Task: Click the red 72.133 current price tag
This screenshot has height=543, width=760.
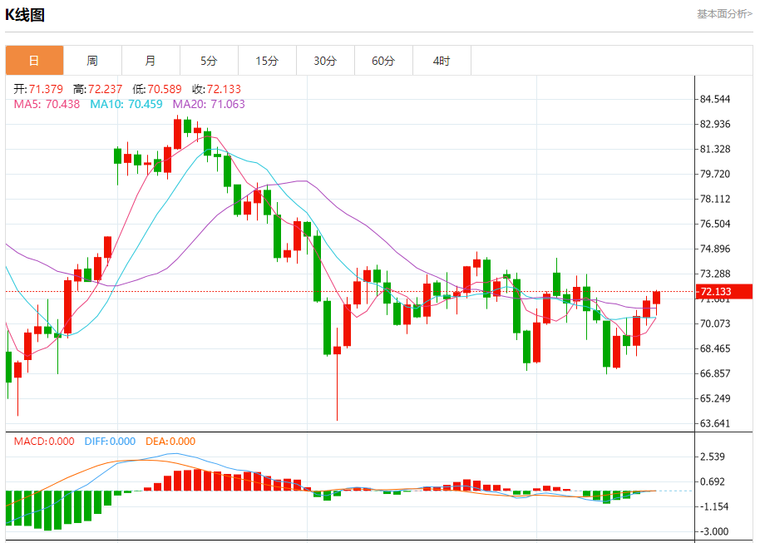Action: [723, 291]
